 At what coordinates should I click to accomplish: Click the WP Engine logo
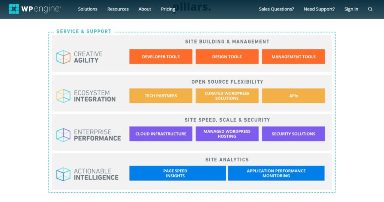[x=34, y=9]
